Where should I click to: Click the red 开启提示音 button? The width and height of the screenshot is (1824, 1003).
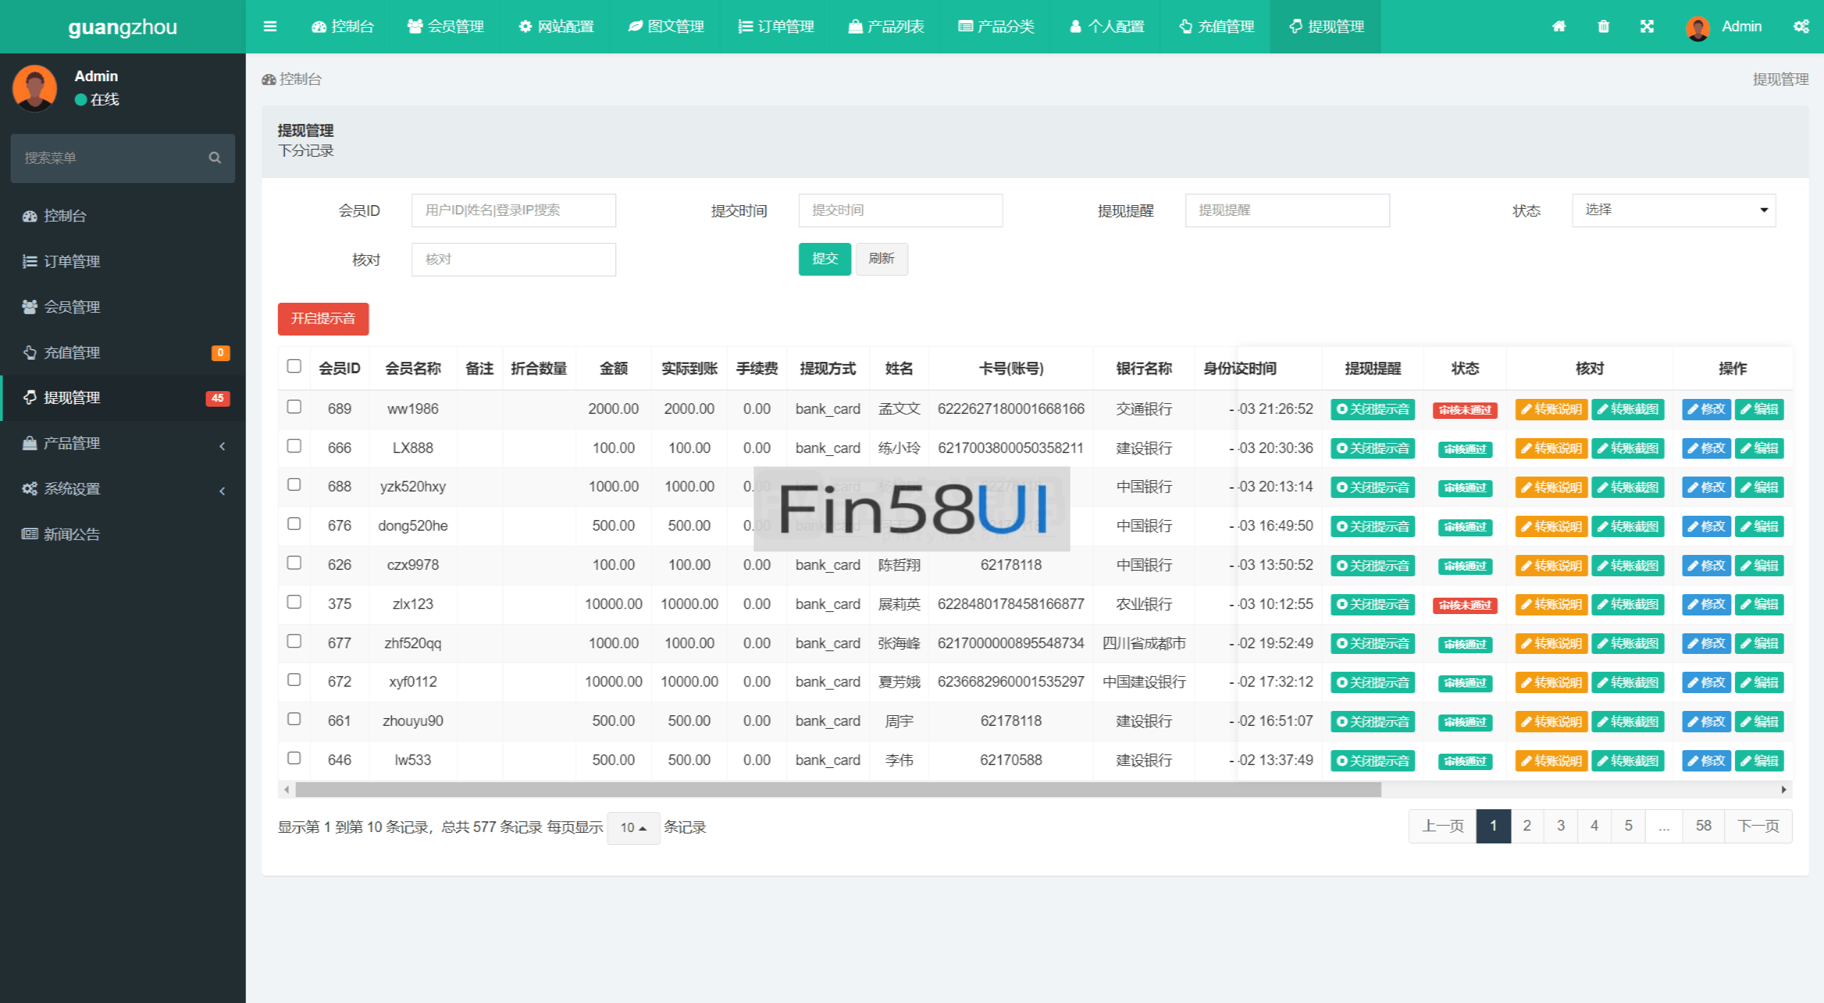(x=323, y=318)
